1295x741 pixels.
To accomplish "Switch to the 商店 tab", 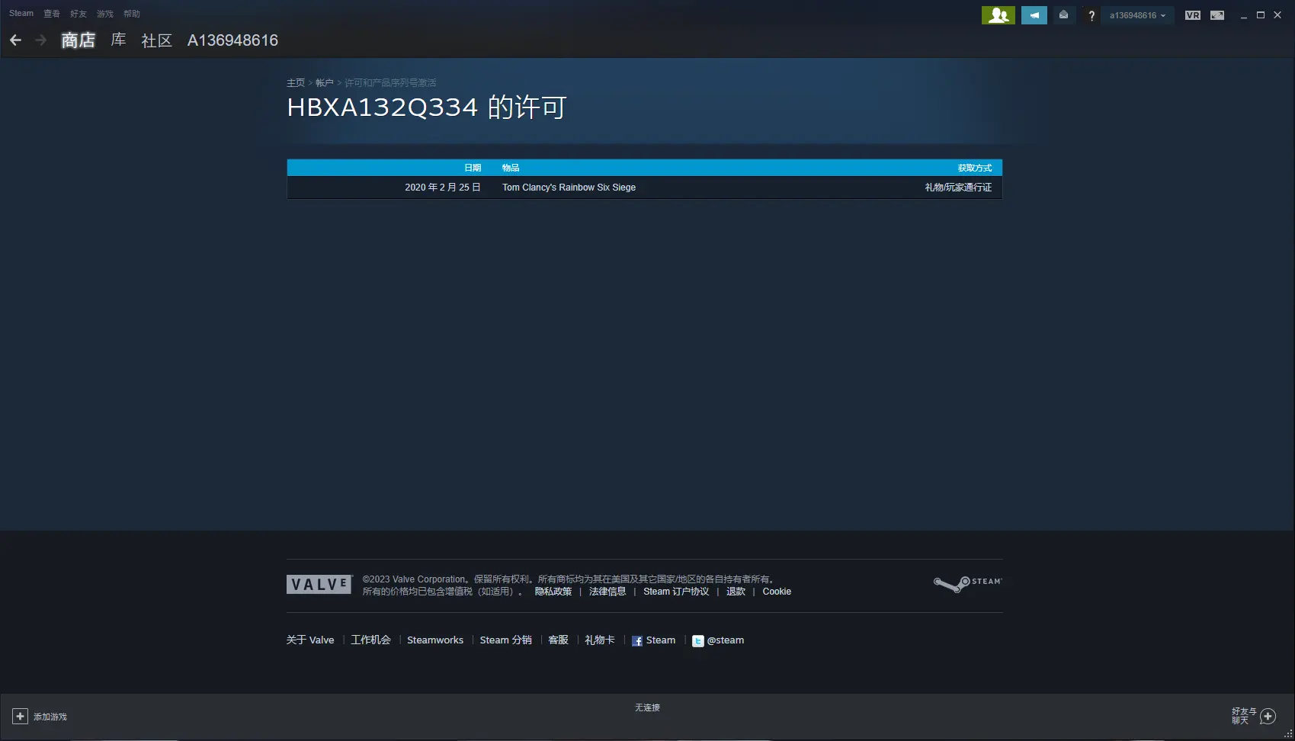I will (x=78, y=40).
